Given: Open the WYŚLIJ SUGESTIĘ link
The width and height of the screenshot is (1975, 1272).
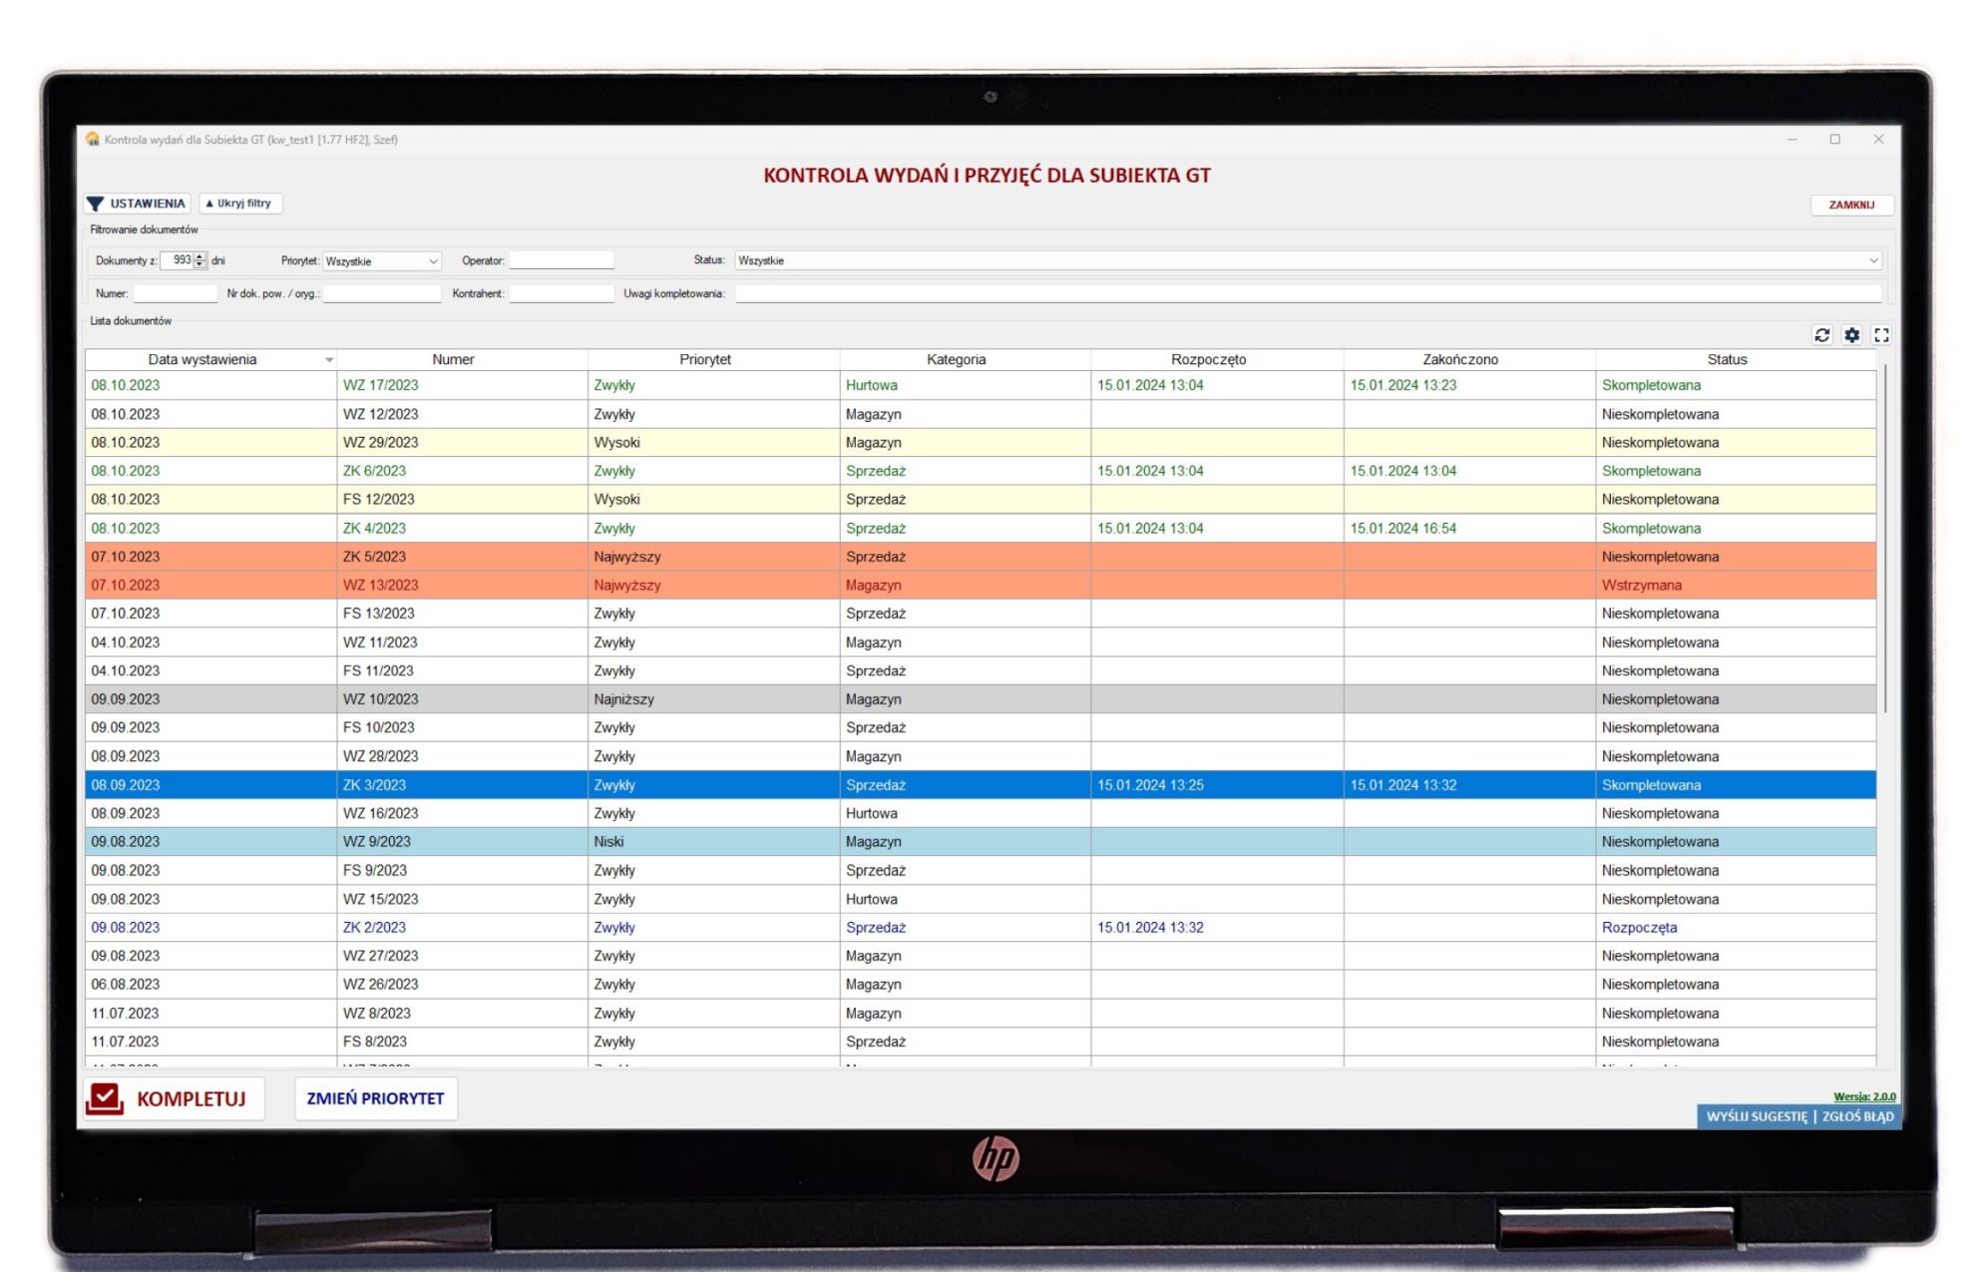Looking at the screenshot, I should tap(1756, 1116).
